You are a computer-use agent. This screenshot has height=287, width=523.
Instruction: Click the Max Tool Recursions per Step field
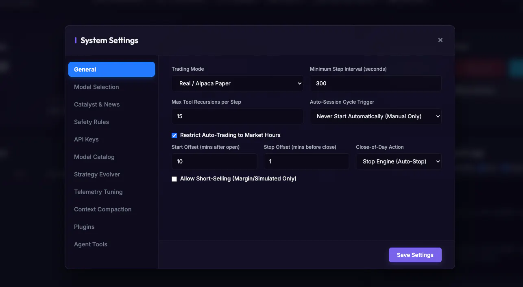coord(238,116)
